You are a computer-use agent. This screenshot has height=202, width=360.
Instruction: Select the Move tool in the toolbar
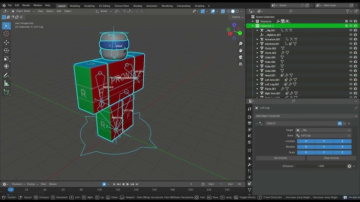point(6,42)
